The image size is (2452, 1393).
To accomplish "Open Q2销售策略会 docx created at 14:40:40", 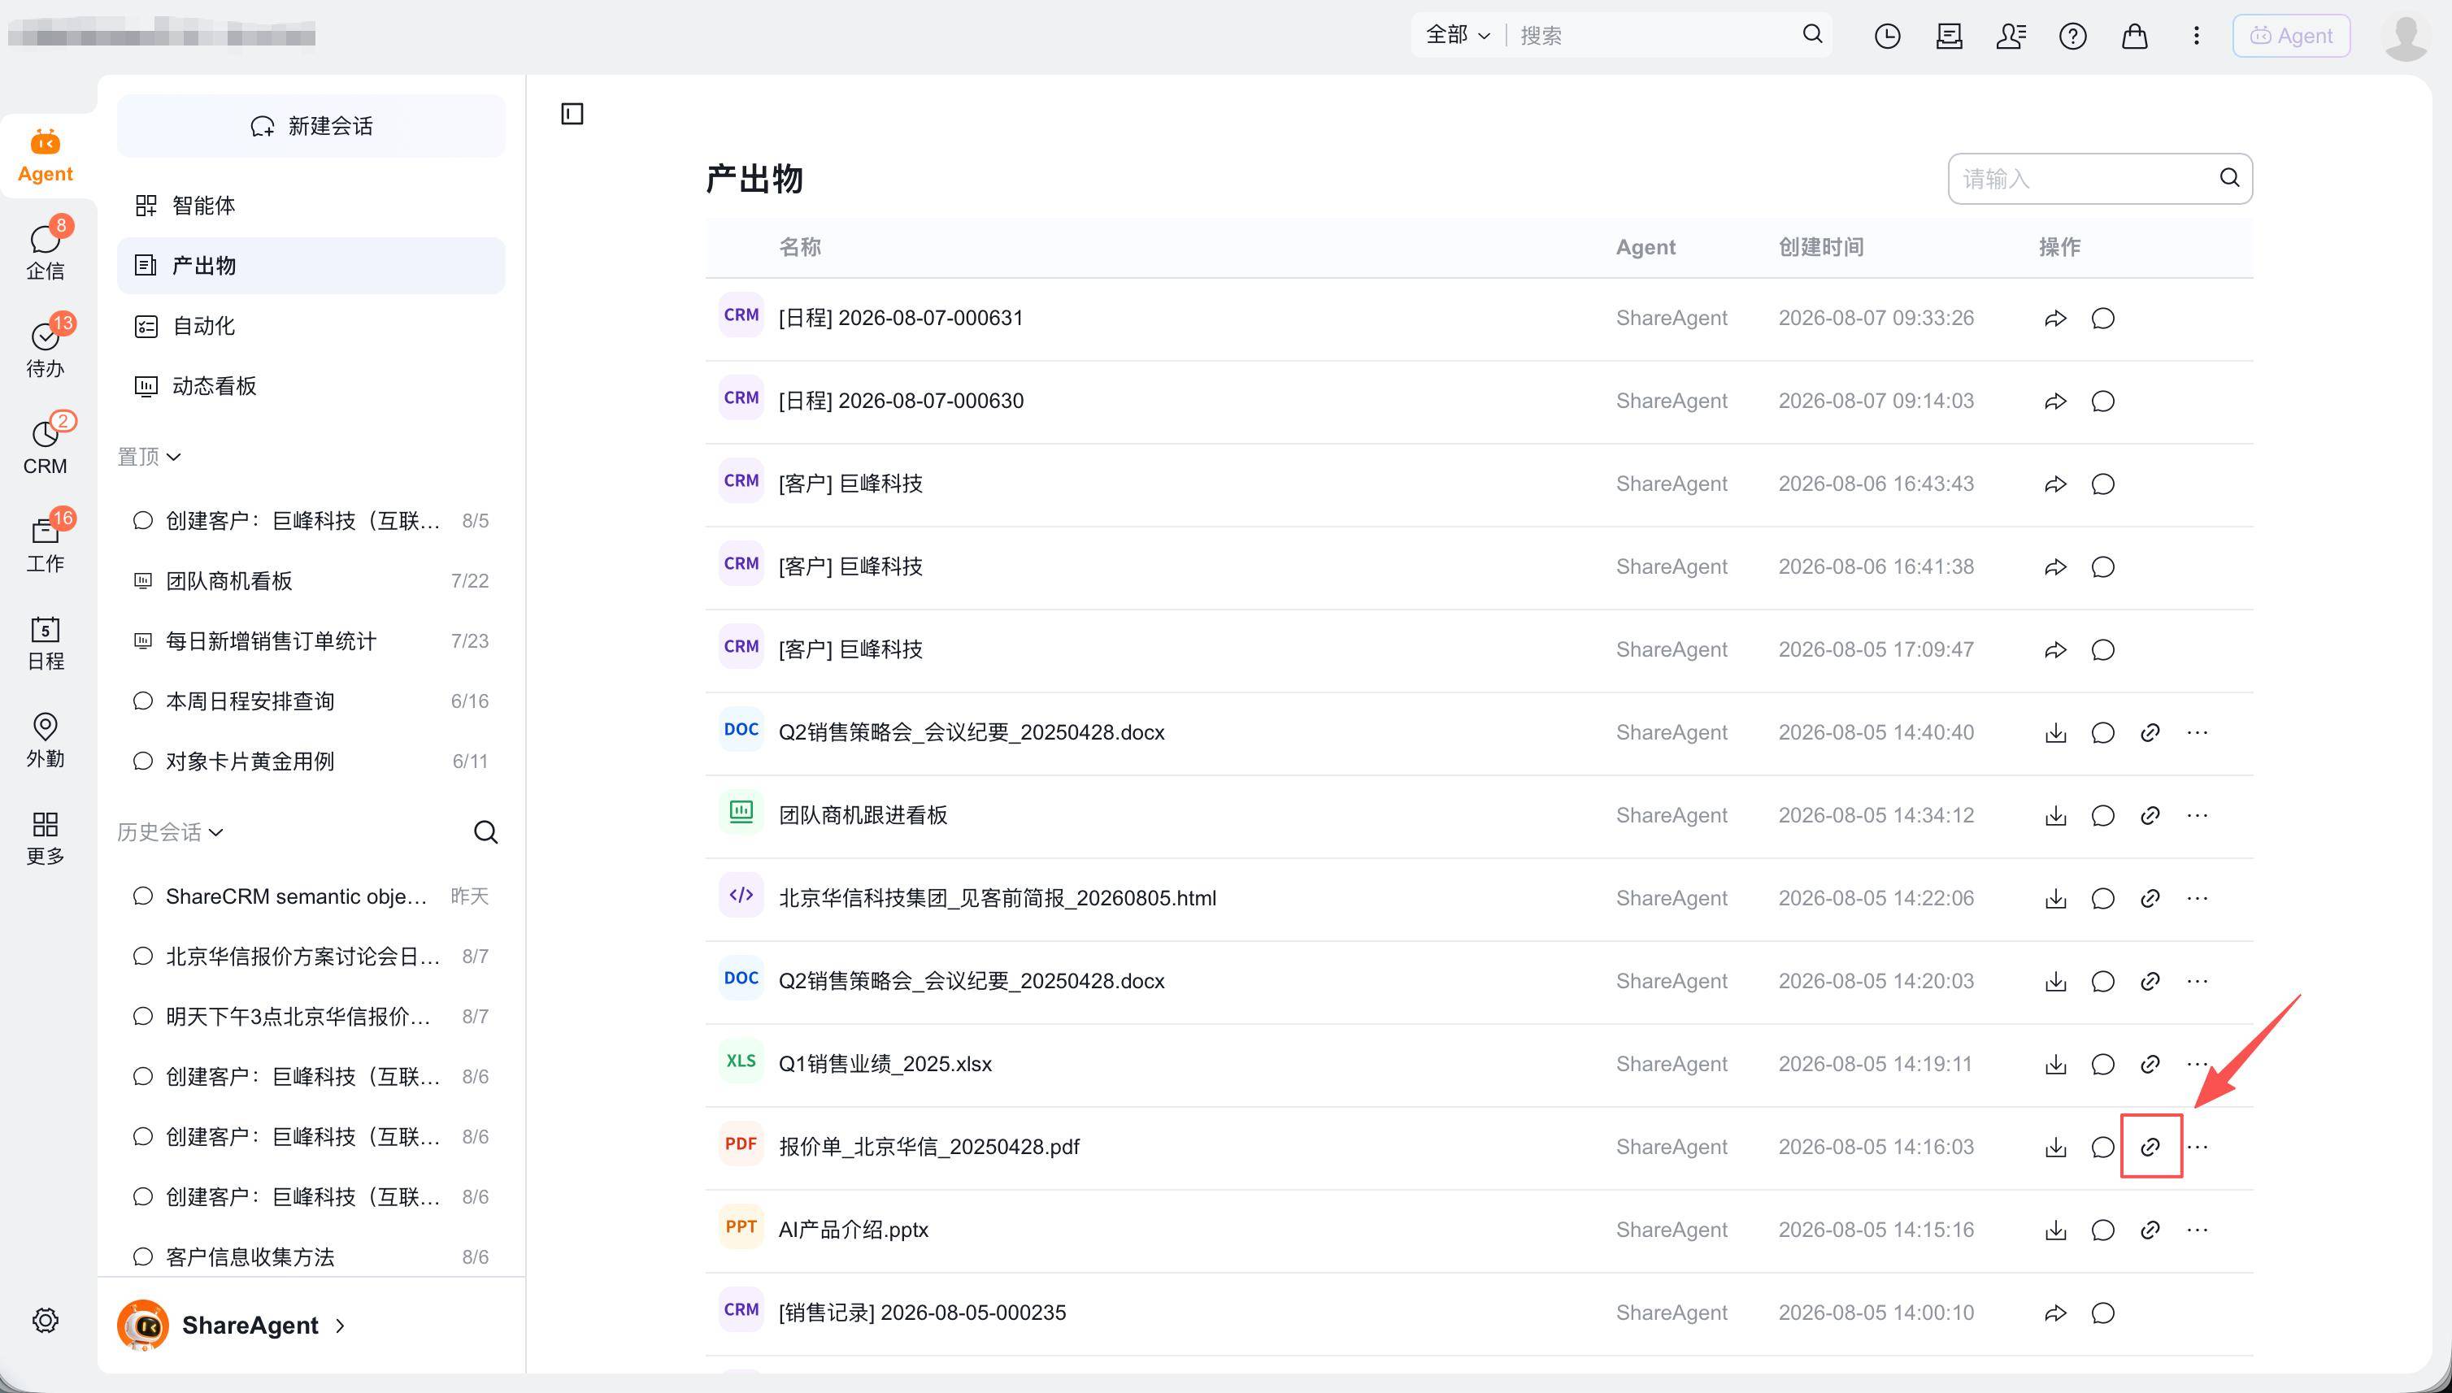I will [972, 733].
